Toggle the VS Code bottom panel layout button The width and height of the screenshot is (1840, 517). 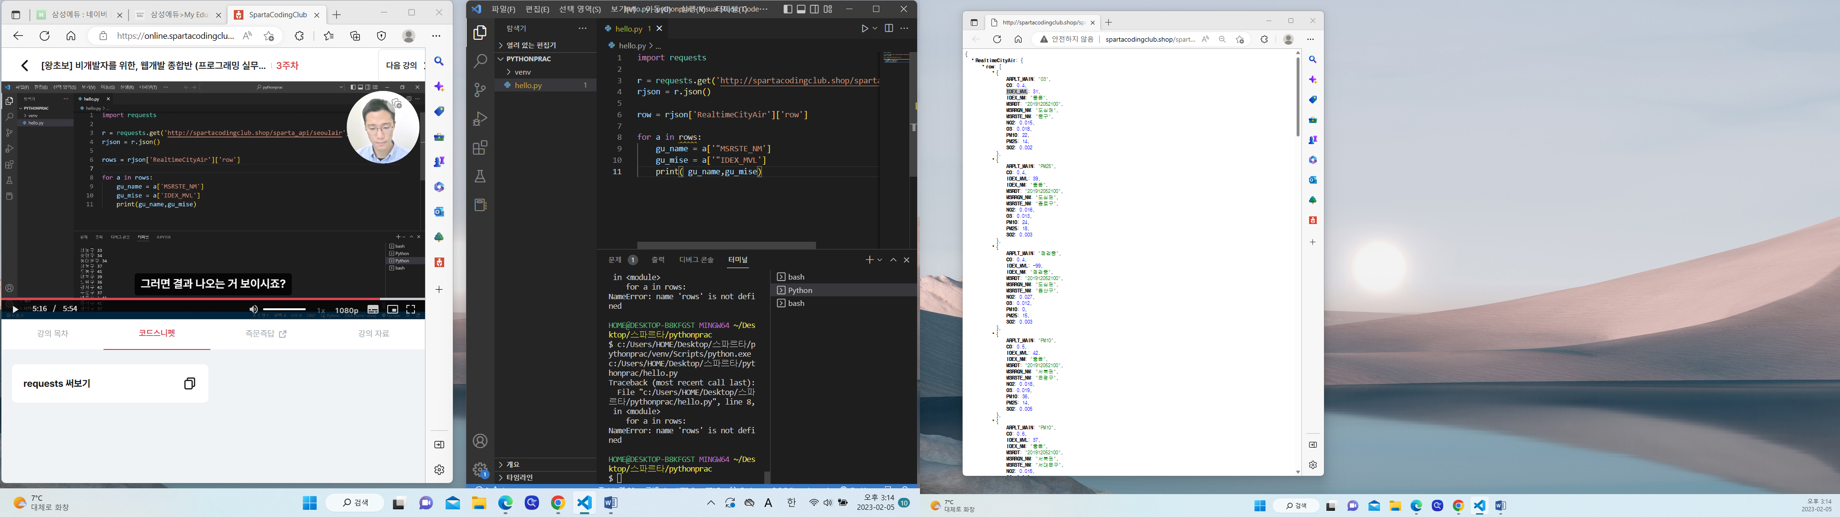802,9
